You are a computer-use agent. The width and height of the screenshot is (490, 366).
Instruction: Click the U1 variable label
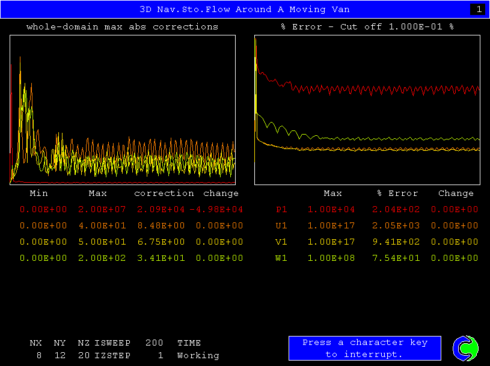click(x=281, y=226)
